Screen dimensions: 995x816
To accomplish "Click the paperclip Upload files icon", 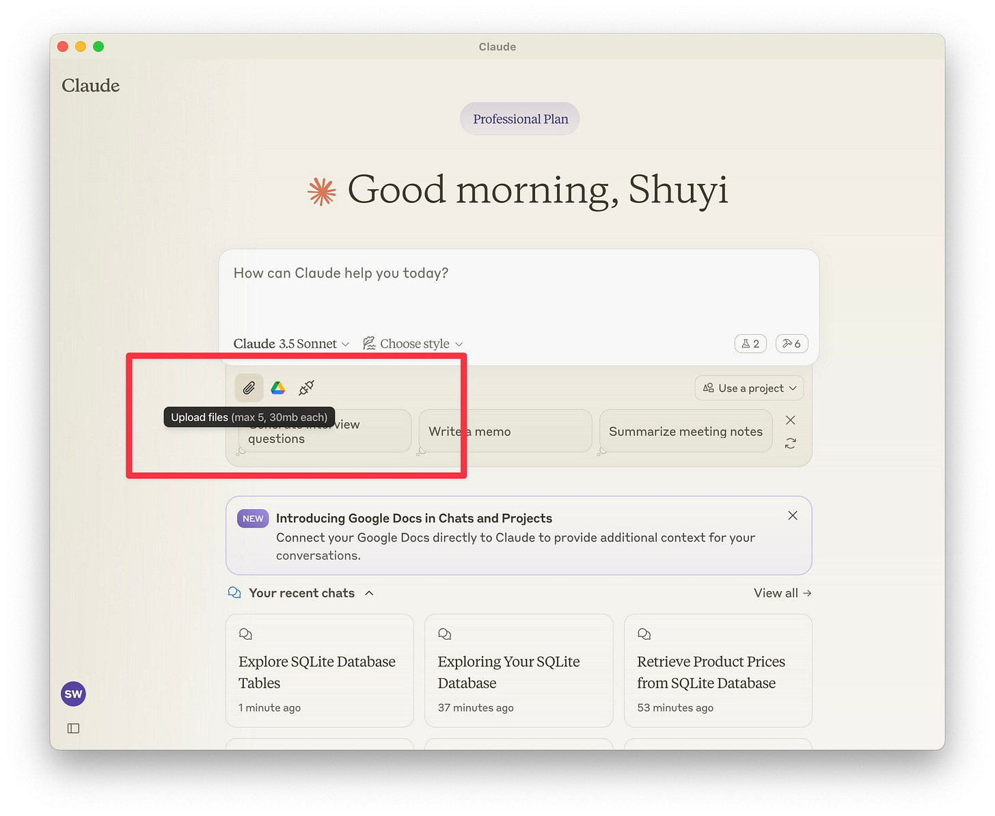I will (x=249, y=388).
